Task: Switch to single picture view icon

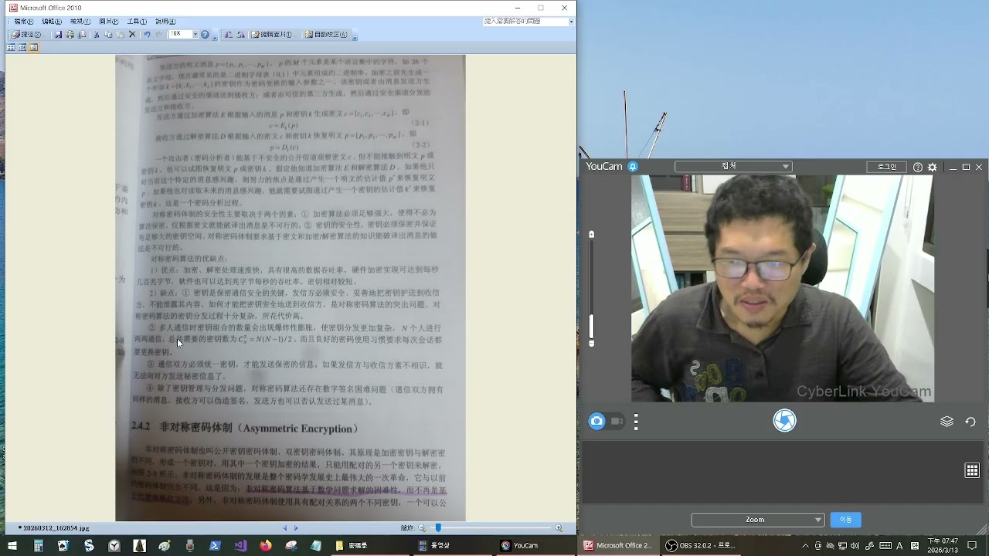Action: click(x=33, y=48)
